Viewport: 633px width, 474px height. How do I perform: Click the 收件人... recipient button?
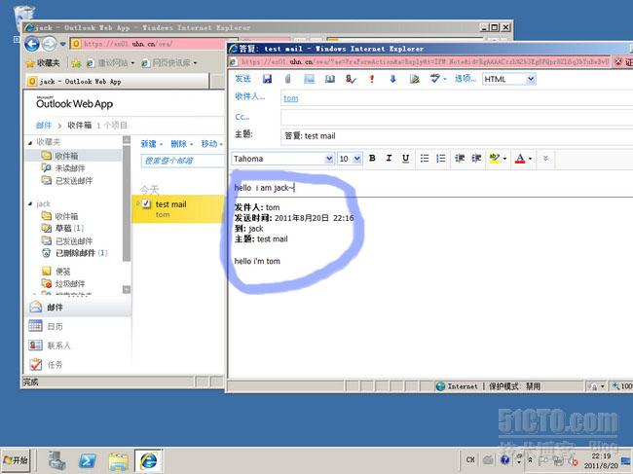pos(250,96)
